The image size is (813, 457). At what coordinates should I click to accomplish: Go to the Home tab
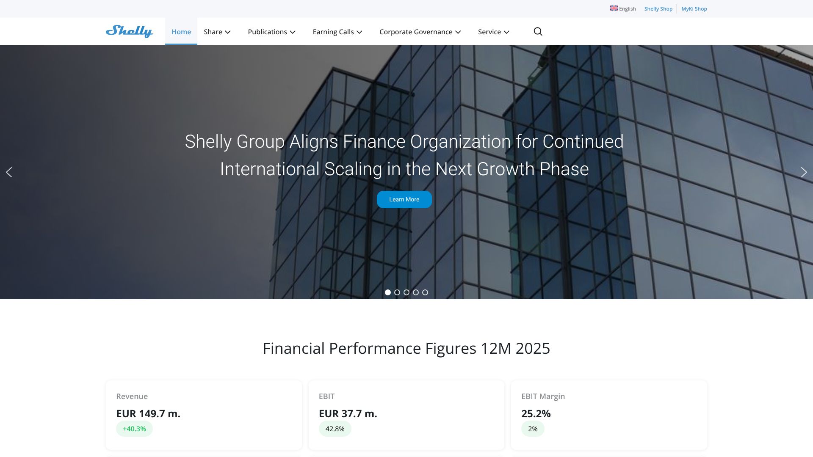[x=181, y=32]
